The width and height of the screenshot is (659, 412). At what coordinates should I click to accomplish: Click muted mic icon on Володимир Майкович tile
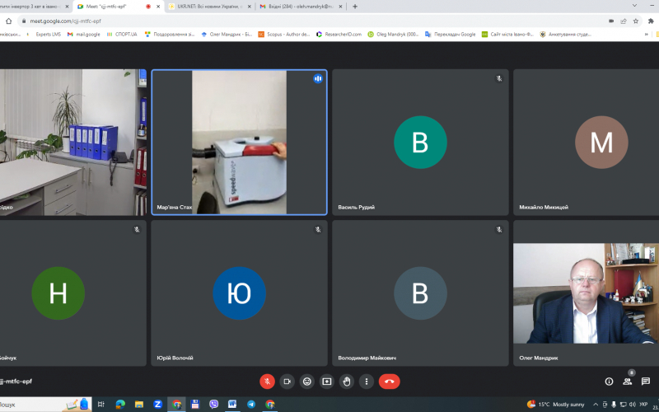[x=499, y=230]
